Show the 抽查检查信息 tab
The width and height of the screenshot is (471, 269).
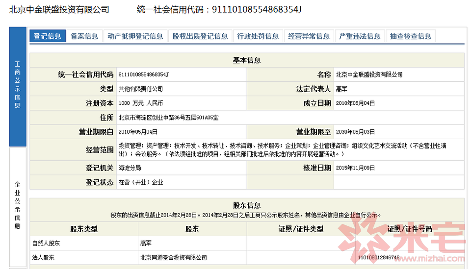411,36
